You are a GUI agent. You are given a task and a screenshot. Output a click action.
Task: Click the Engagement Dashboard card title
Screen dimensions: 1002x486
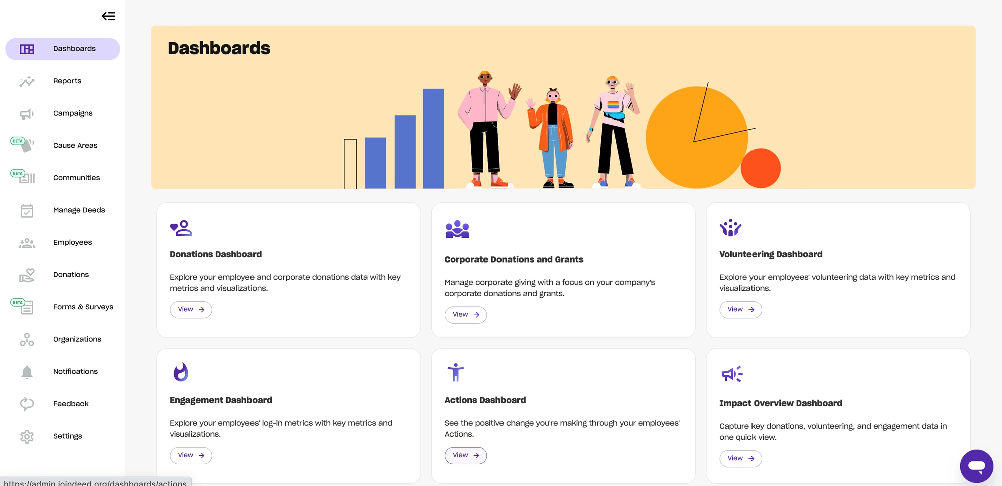click(x=221, y=400)
